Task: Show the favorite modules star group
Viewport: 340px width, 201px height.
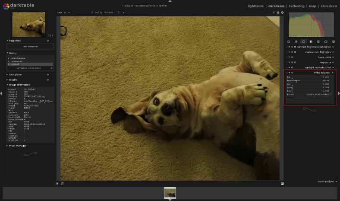Action: [296, 41]
